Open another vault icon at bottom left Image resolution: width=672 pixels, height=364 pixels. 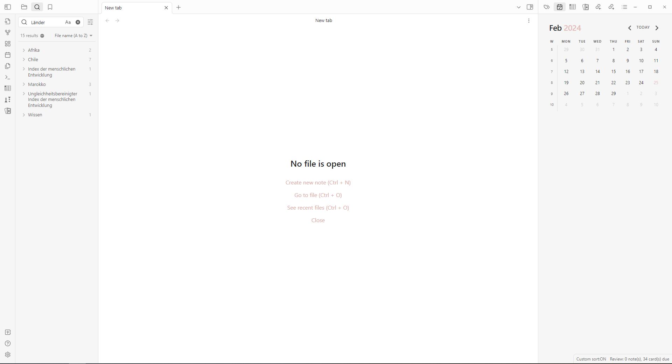click(8, 332)
